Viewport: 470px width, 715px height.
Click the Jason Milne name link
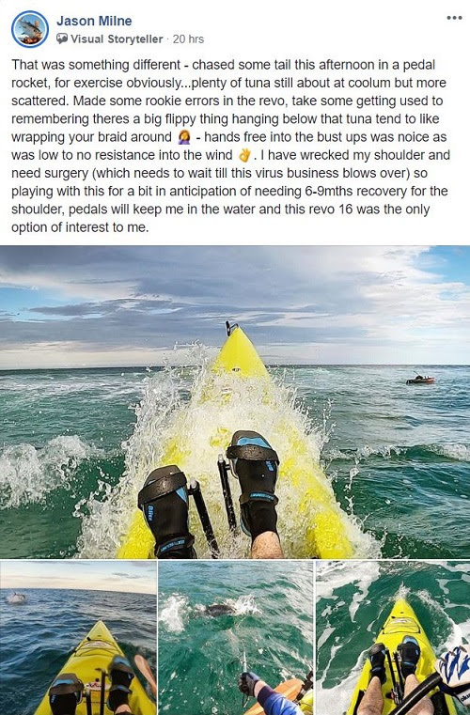94,21
